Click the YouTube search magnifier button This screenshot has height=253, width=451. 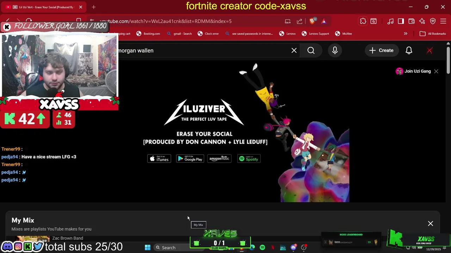tap(311, 51)
